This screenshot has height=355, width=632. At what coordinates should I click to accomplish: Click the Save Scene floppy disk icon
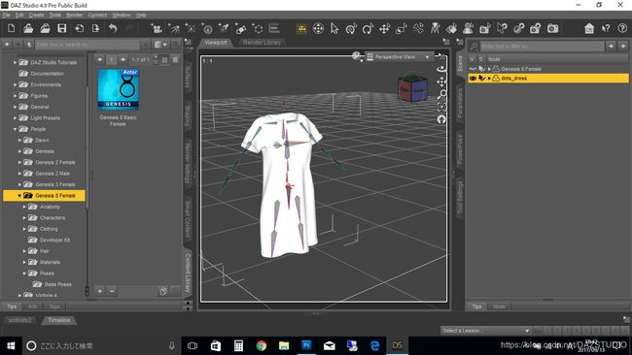click(x=61, y=28)
